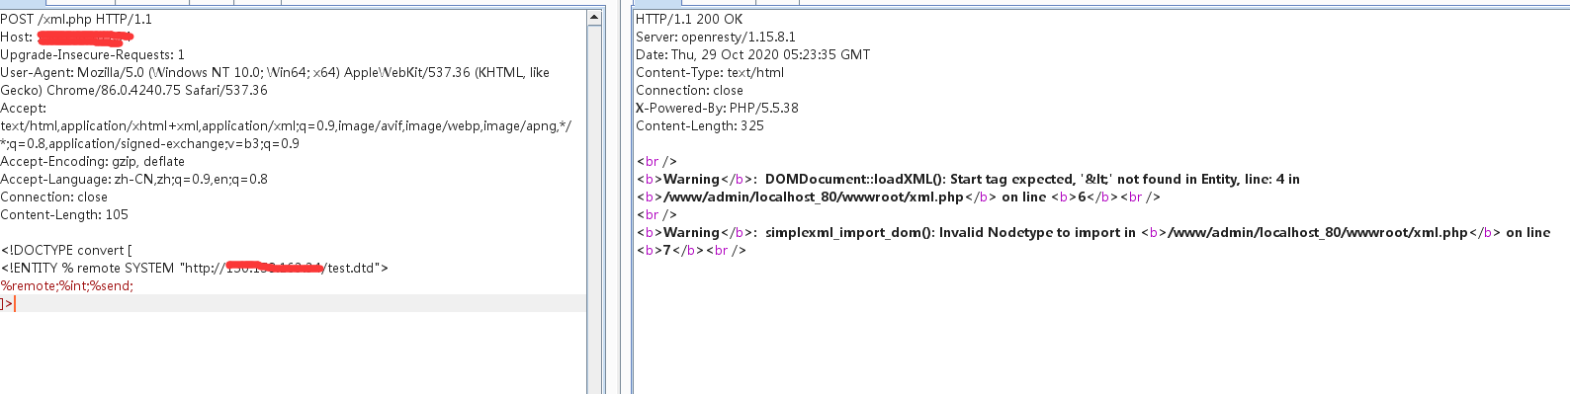Click the '%remote;%int;%send;' payload line
Image resolution: width=1570 pixels, height=394 pixels.
click(x=66, y=285)
